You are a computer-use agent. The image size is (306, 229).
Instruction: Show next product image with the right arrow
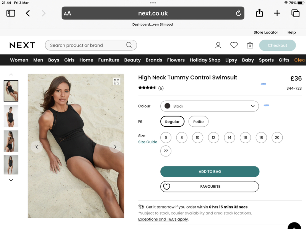tap(115, 147)
